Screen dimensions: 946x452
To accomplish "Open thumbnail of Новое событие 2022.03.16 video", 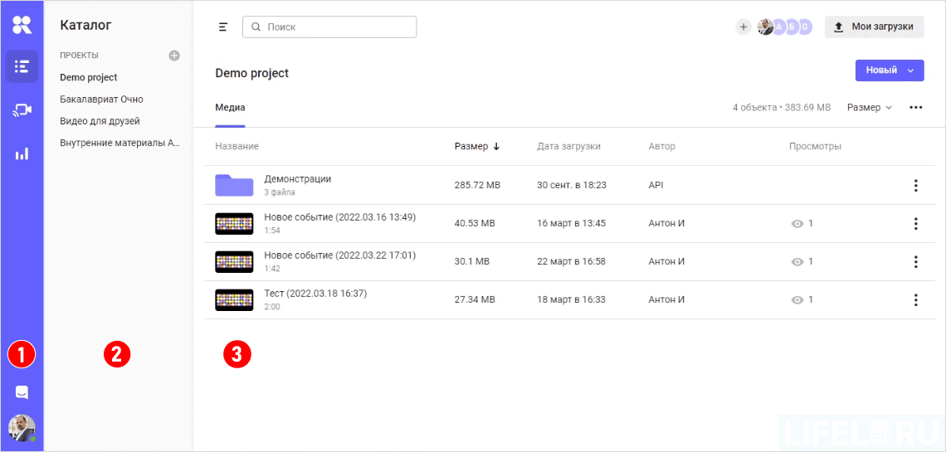I will tap(234, 223).
